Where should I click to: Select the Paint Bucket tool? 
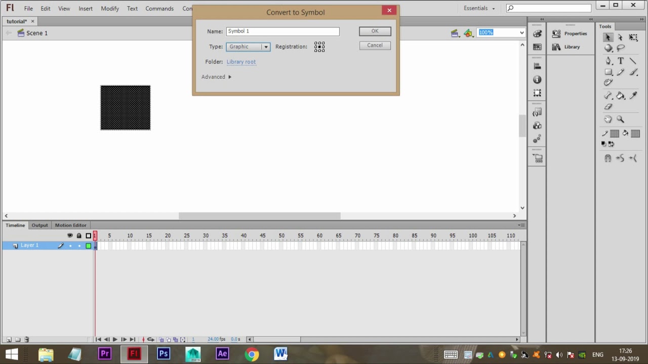tap(620, 96)
